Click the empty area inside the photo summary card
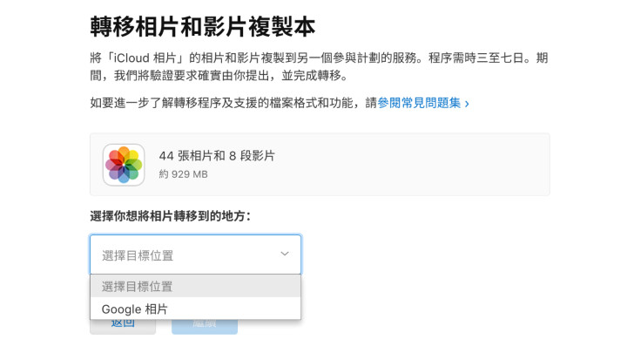This screenshot has width=627, height=353. (412, 165)
